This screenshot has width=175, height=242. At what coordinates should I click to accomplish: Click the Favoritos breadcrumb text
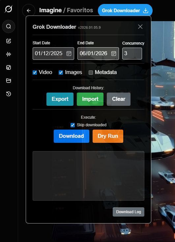(80, 10)
